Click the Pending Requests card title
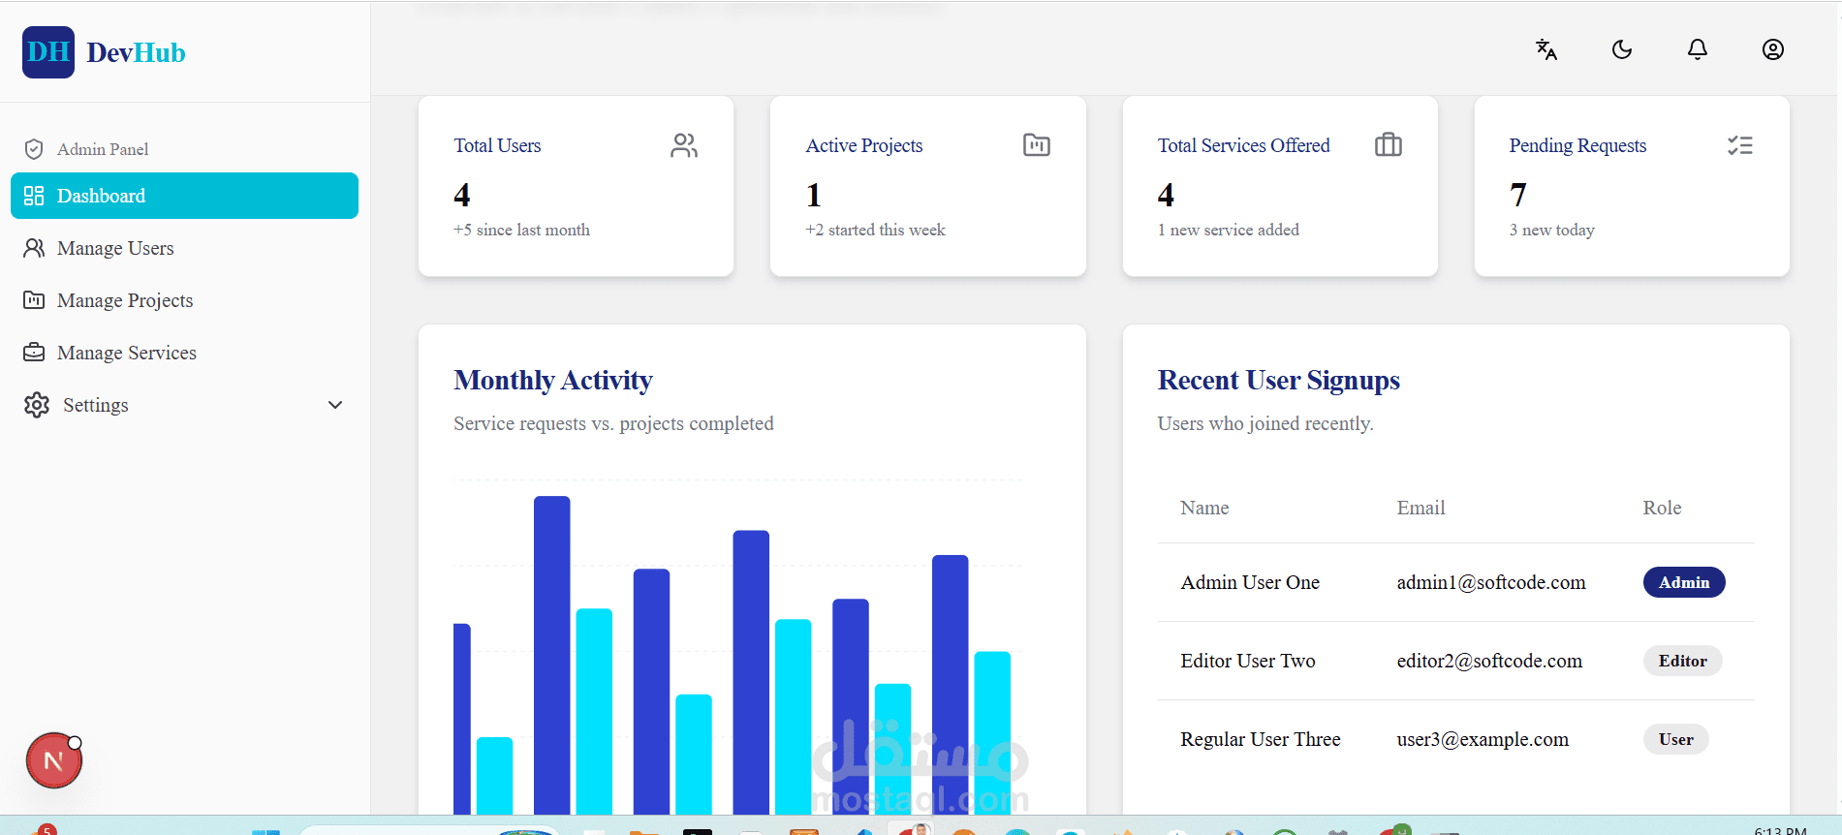1842x835 pixels. [1577, 145]
